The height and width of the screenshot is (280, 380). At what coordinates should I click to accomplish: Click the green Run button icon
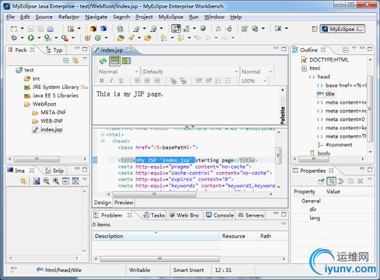click(x=31, y=38)
